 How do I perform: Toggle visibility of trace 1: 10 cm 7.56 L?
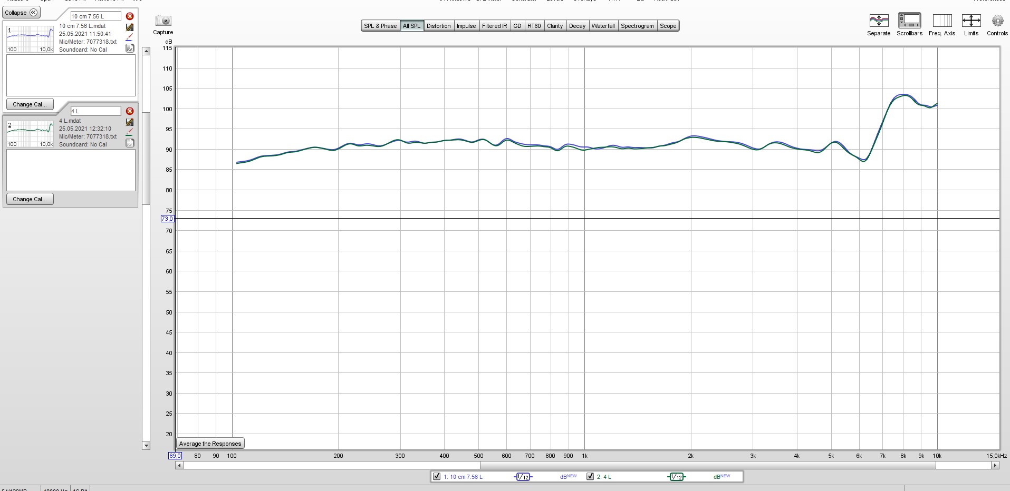coord(437,476)
